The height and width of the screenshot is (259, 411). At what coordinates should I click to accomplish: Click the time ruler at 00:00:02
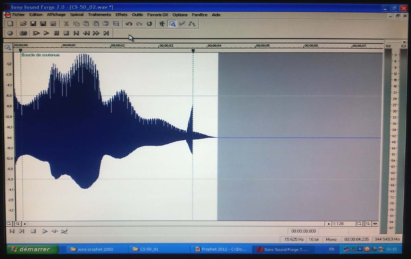[117, 46]
